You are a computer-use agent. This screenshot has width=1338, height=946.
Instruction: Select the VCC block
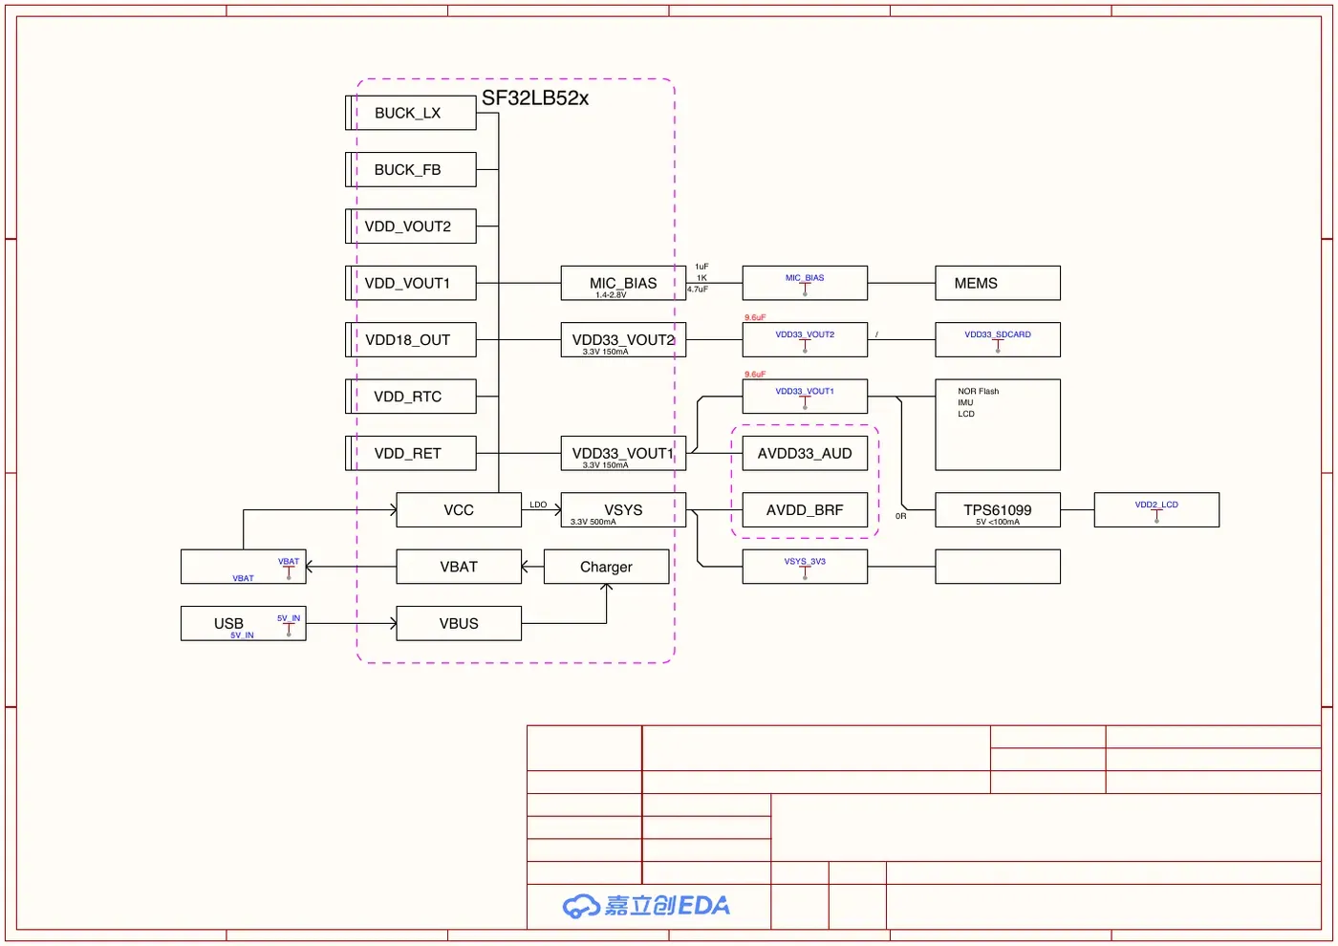[459, 510]
